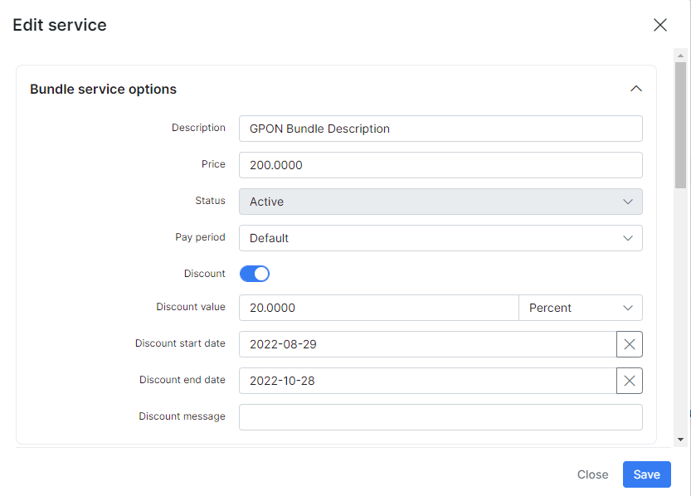Image resolution: width=691 pixels, height=496 pixels.
Task: Open the Pay period Default dropdown
Action: pyautogui.click(x=440, y=238)
